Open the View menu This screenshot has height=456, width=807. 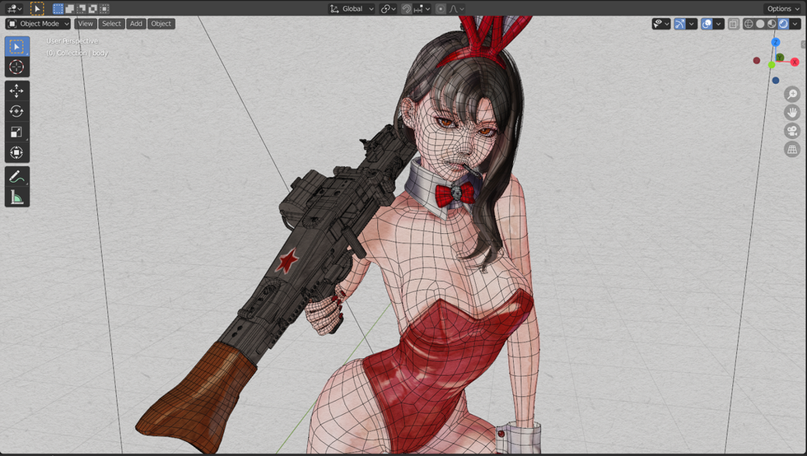pos(86,24)
